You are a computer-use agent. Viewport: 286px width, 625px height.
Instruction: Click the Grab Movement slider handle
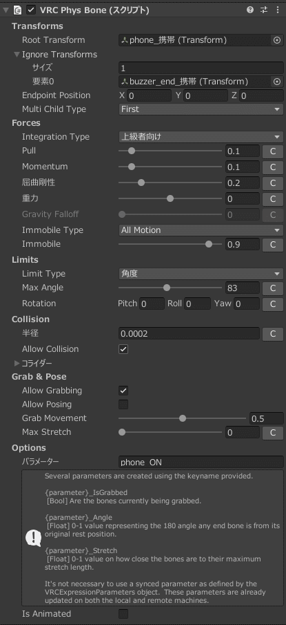[183, 418]
